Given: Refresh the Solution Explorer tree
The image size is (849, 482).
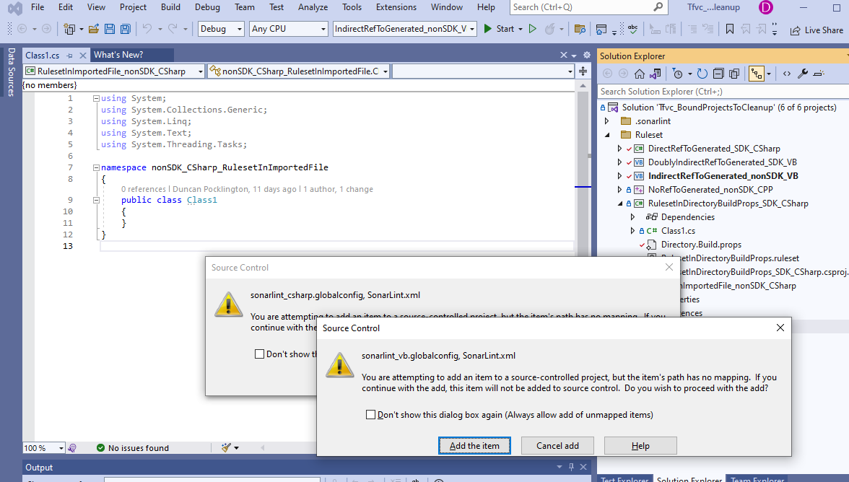Looking at the screenshot, I should point(702,73).
